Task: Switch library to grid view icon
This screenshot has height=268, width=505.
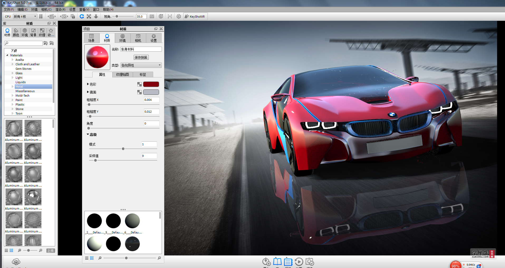Action: [11, 250]
